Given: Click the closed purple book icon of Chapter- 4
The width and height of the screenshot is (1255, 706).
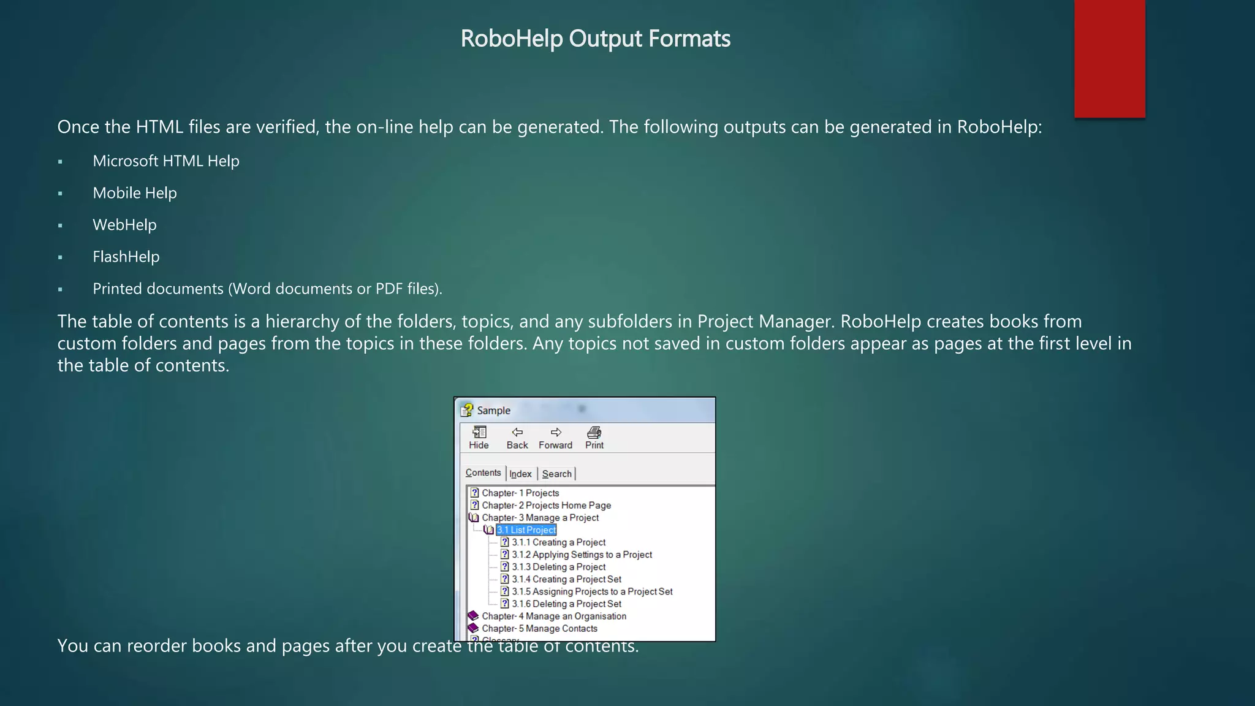Looking at the screenshot, I should coord(473,615).
